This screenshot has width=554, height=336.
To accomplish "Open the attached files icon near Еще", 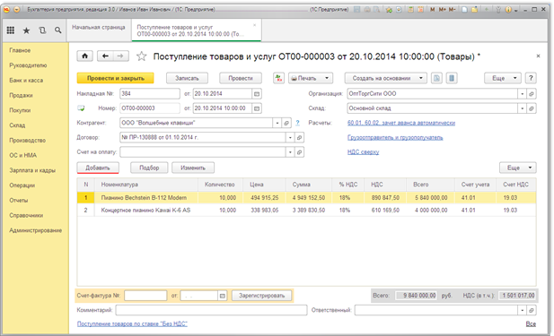I will click(x=452, y=78).
